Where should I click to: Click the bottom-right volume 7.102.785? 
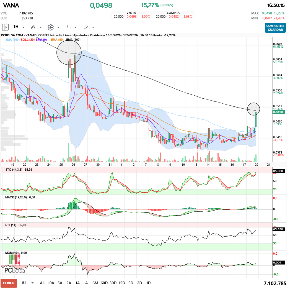(275, 283)
